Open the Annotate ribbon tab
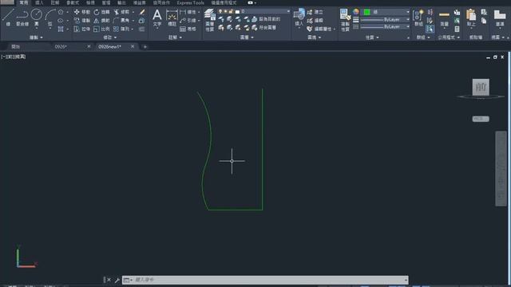 tap(55, 2)
